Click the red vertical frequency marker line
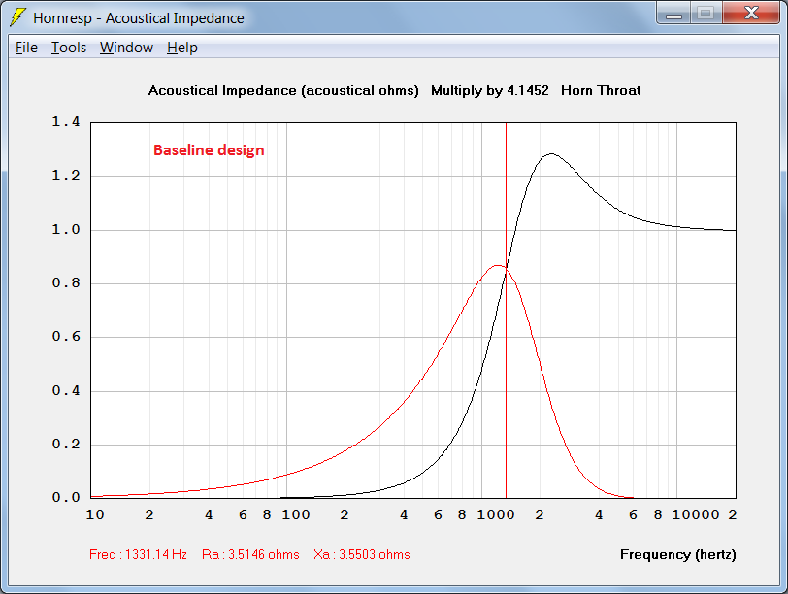The height and width of the screenshot is (594, 788). [506, 311]
